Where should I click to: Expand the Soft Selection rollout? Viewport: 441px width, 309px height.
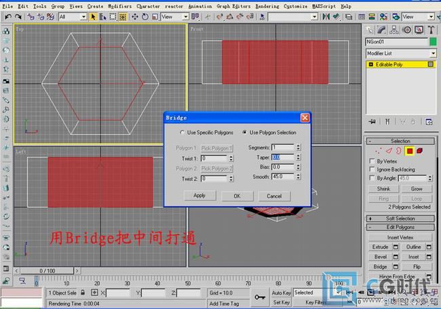[x=400, y=218]
